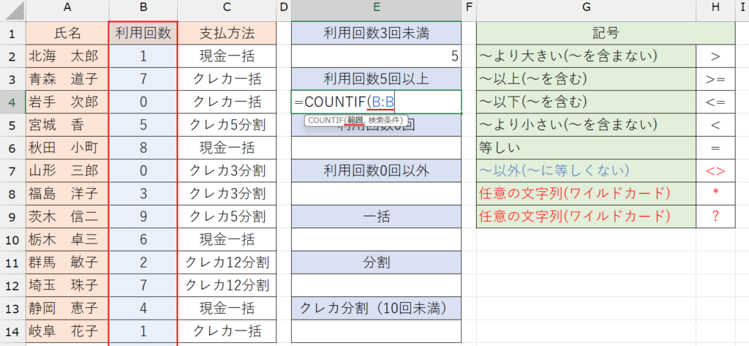Select the name cell 秋田 小町
Screen dimensions: 749x346
67,148
